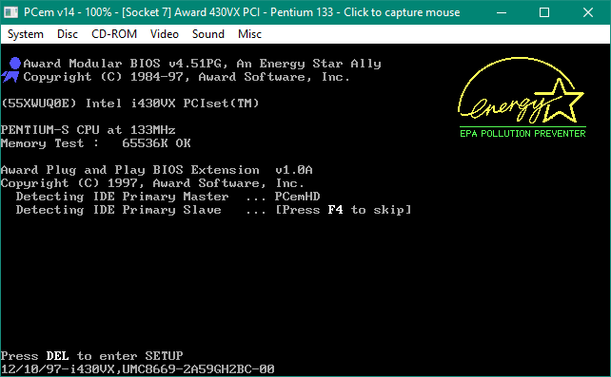
Task: Click the Press F4 to skip prompt
Action: pos(344,210)
